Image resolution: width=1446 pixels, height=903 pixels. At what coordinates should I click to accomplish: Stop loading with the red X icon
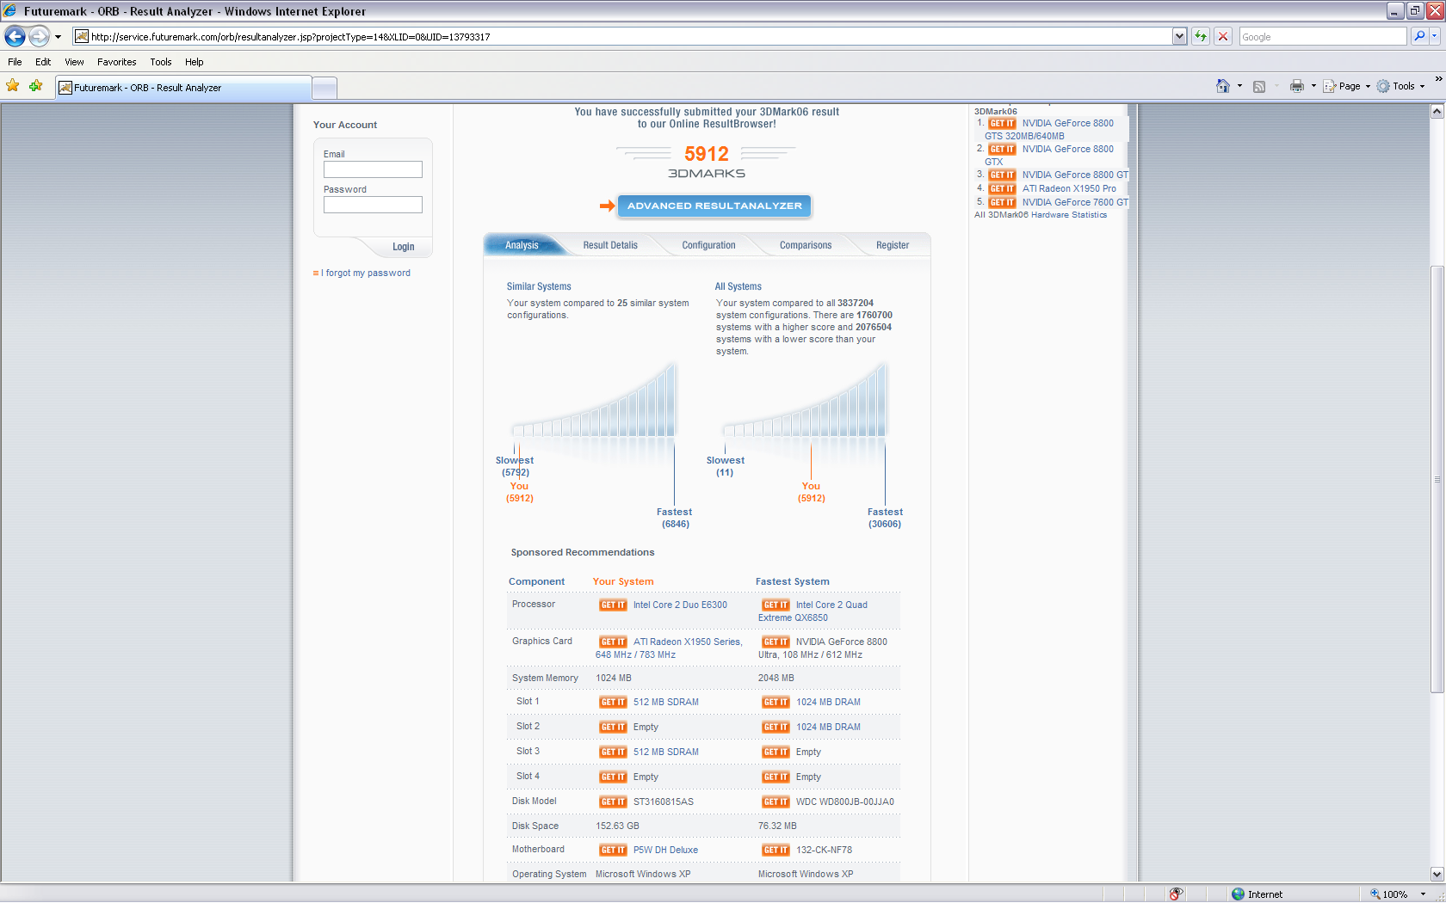[x=1222, y=36]
